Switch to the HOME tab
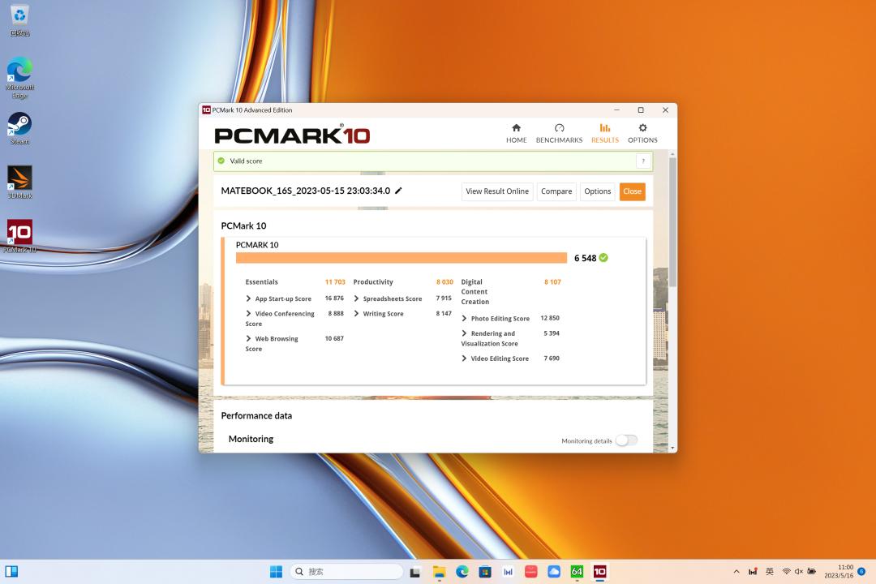The width and height of the screenshot is (876, 584). point(516,132)
